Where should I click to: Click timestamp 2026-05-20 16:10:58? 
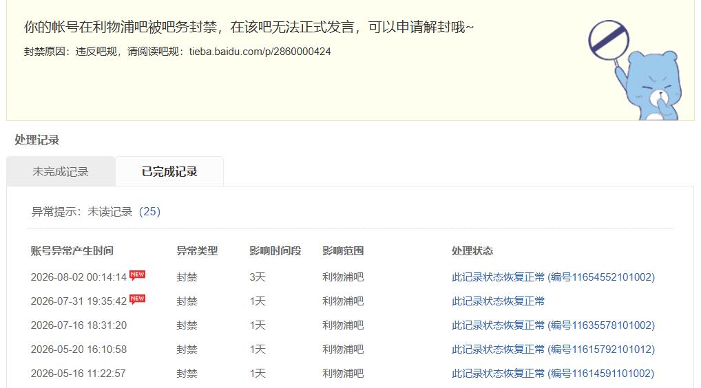click(79, 349)
